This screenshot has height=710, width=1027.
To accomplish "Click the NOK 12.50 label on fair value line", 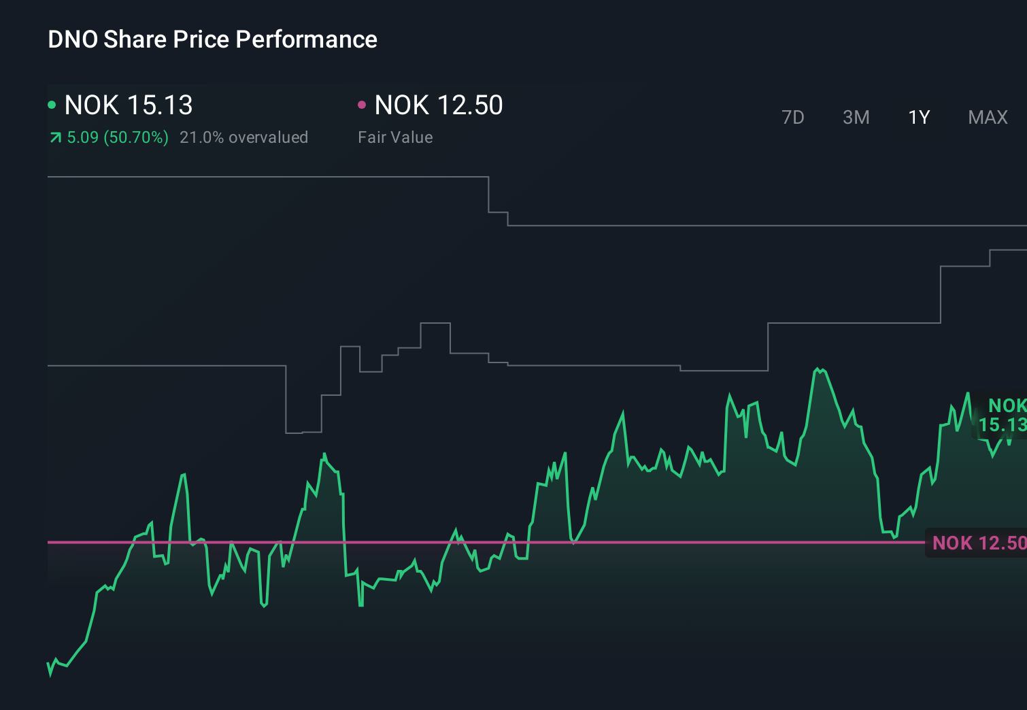I will coord(979,543).
